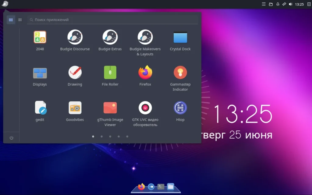Launch the Drawing app
This screenshot has height=195, width=312.
click(x=75, y=76)
